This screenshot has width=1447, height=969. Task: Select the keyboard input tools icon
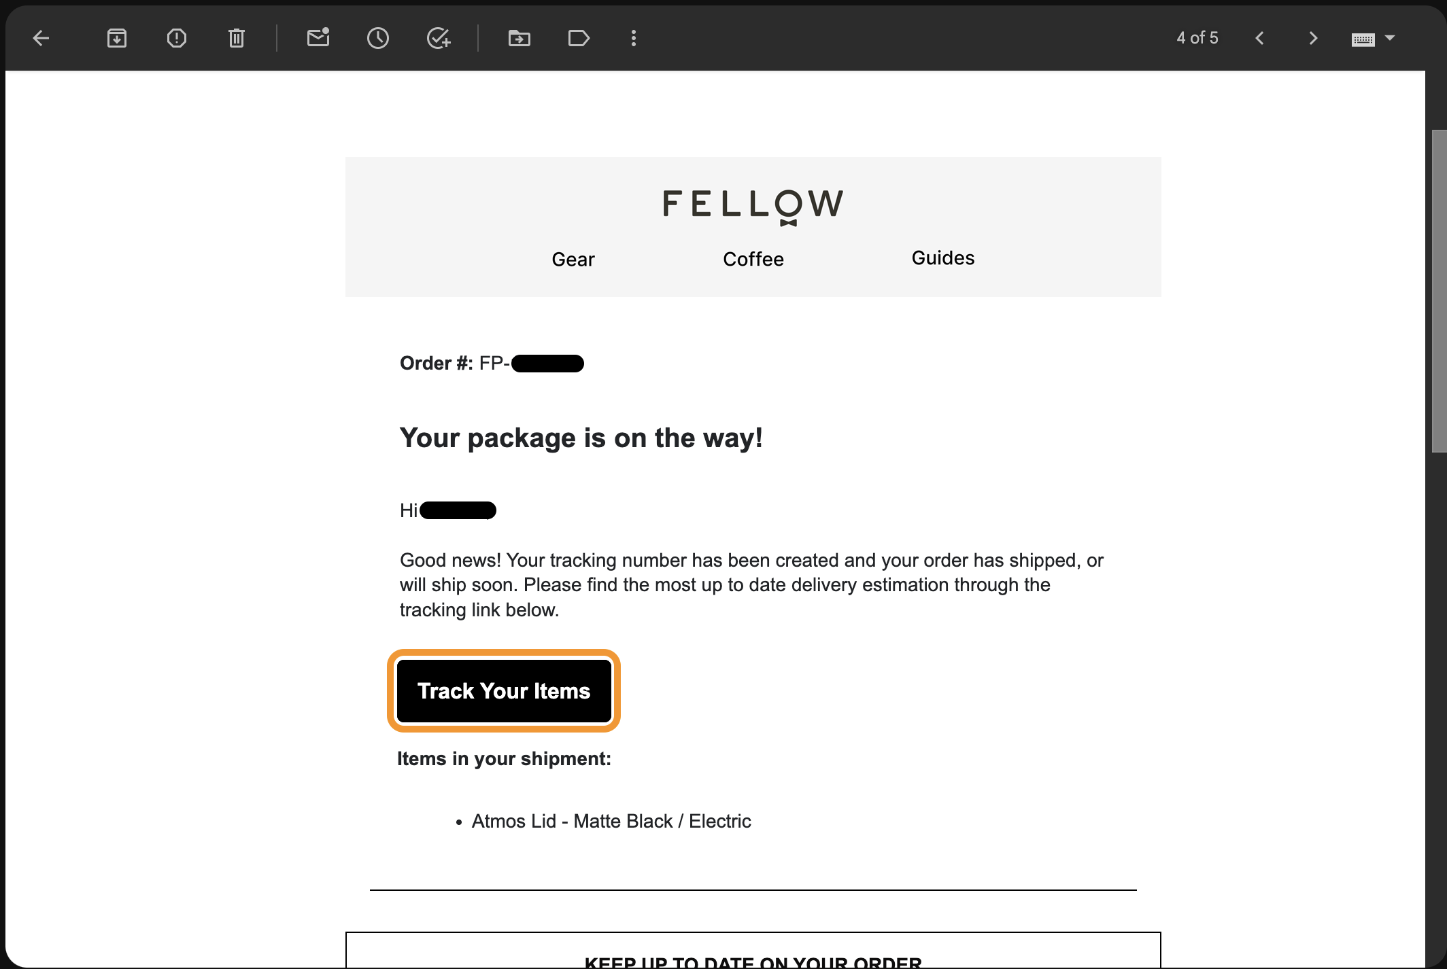(x=1363, y=39)
